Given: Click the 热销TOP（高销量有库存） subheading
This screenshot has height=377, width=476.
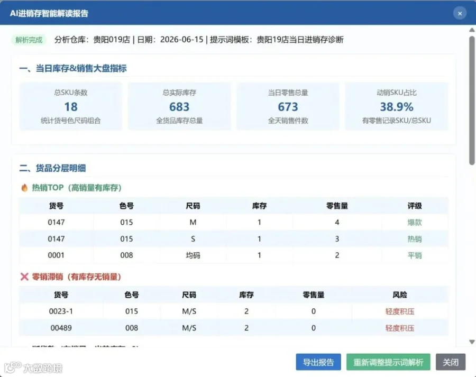Looking at the screenshot, I should pyautogui.click(x=77, y=188).
